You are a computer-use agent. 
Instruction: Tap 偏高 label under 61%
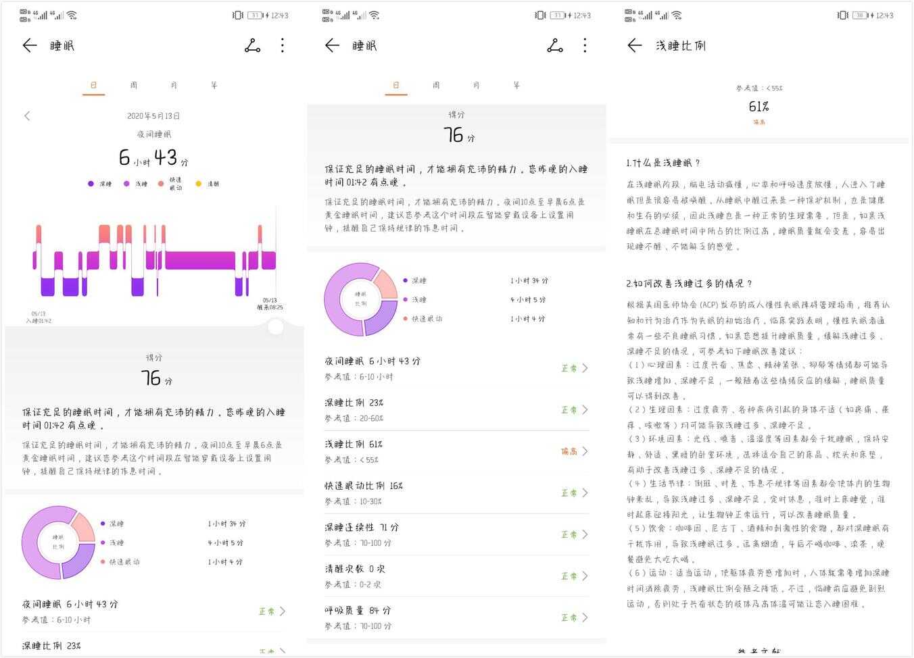pyautogui.click(x=759, y=122)
